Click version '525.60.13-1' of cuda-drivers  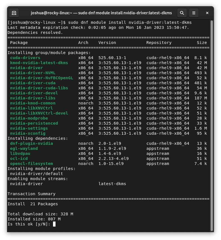(x=112, y=58)
